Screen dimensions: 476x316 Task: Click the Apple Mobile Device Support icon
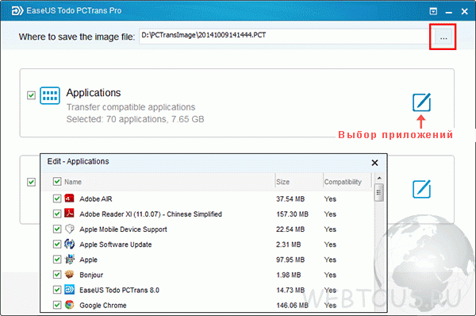69,229
